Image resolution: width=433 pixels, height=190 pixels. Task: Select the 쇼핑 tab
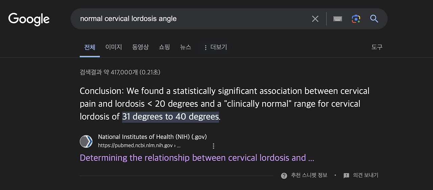pyautogui.click(x=164, y=47)
